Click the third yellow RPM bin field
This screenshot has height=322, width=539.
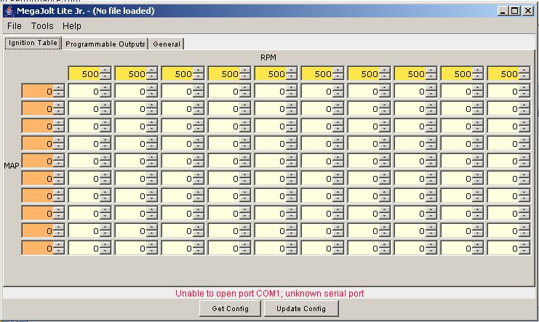point(177,74)
